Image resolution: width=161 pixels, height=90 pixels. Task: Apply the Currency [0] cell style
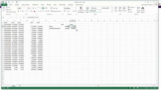point(106,8)
